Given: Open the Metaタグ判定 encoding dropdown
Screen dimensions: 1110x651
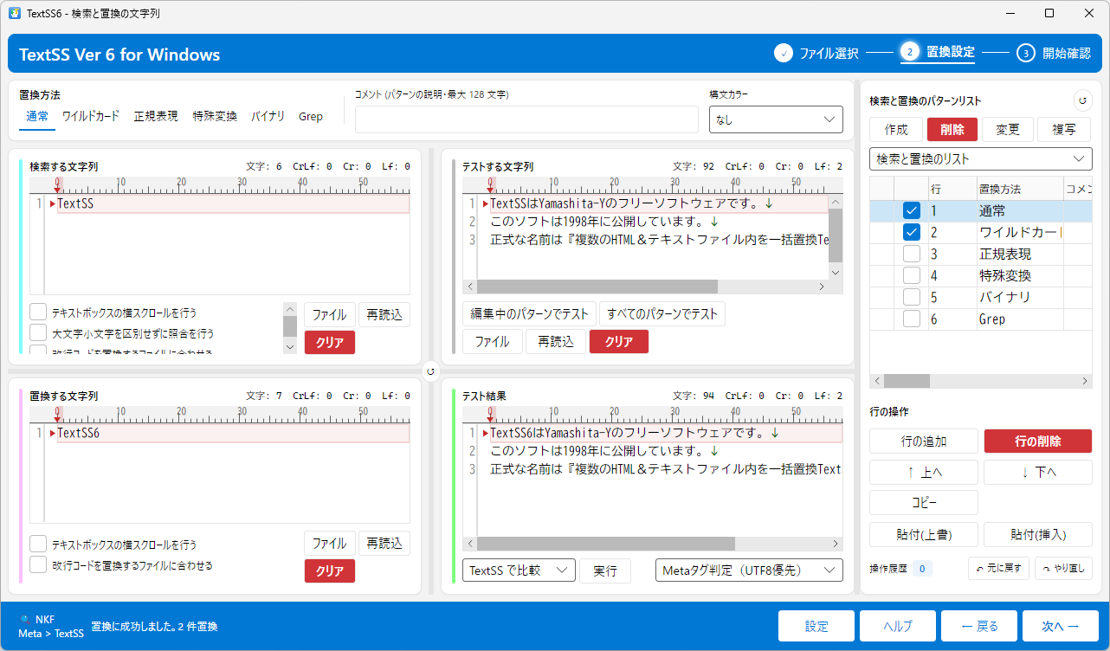Looking at the screenshot, I should 749,570.
